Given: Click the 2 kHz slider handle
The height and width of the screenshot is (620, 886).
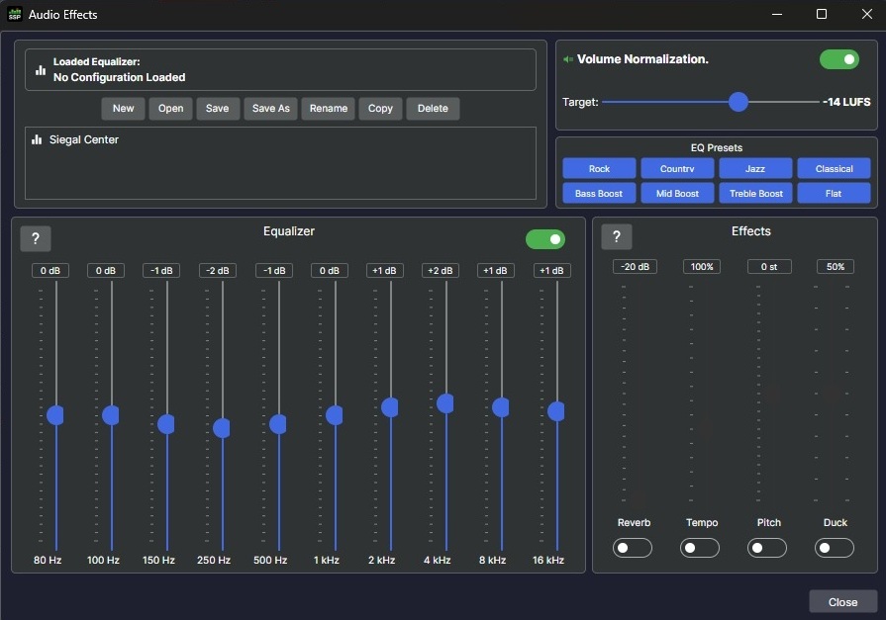Looking at the screenshot, I should pyautogui.click(x=390, y=407).
